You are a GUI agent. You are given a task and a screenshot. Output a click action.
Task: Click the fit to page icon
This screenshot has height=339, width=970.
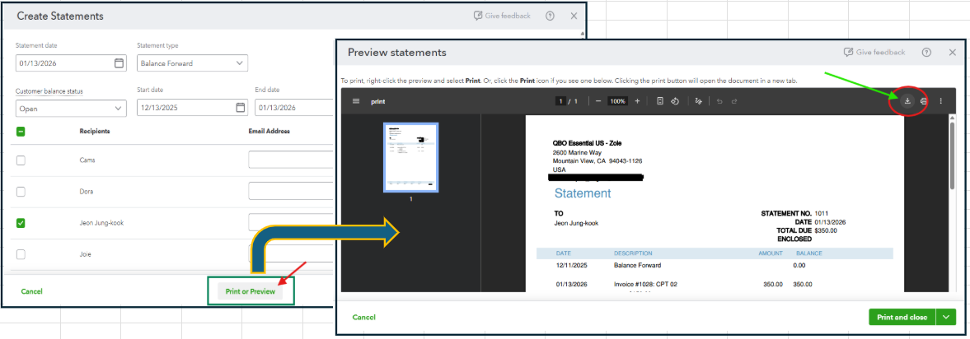pos(660,101)
